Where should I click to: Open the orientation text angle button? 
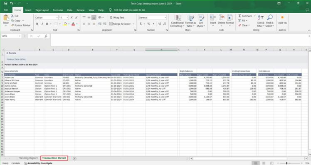click(101, 17)
